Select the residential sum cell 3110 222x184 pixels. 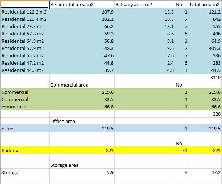[x=205, y=77]
